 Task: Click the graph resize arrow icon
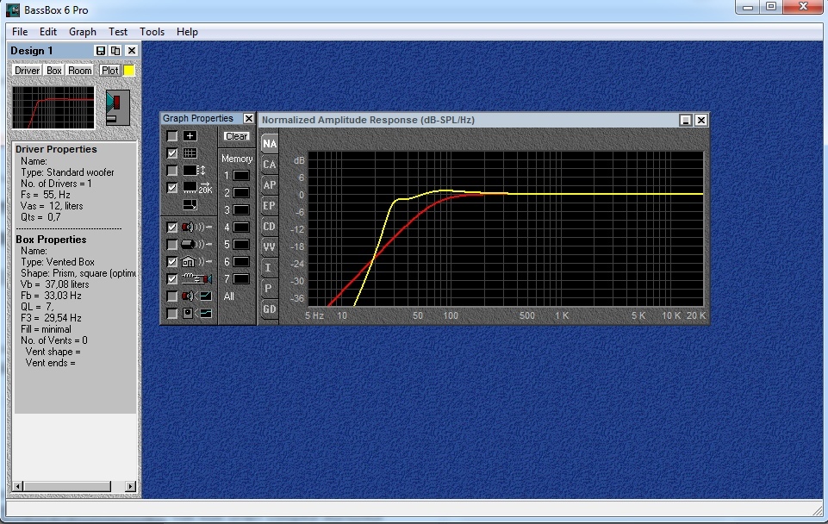point(190,204)
